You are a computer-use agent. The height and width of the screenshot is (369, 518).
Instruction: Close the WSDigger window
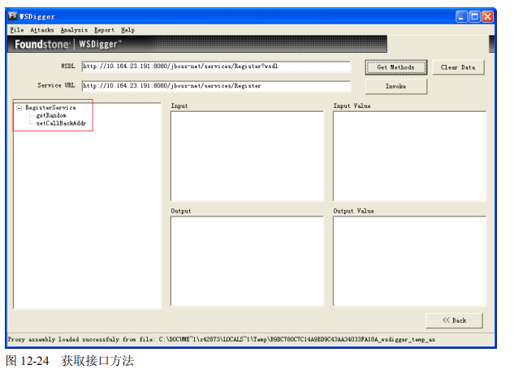point(488,16)
